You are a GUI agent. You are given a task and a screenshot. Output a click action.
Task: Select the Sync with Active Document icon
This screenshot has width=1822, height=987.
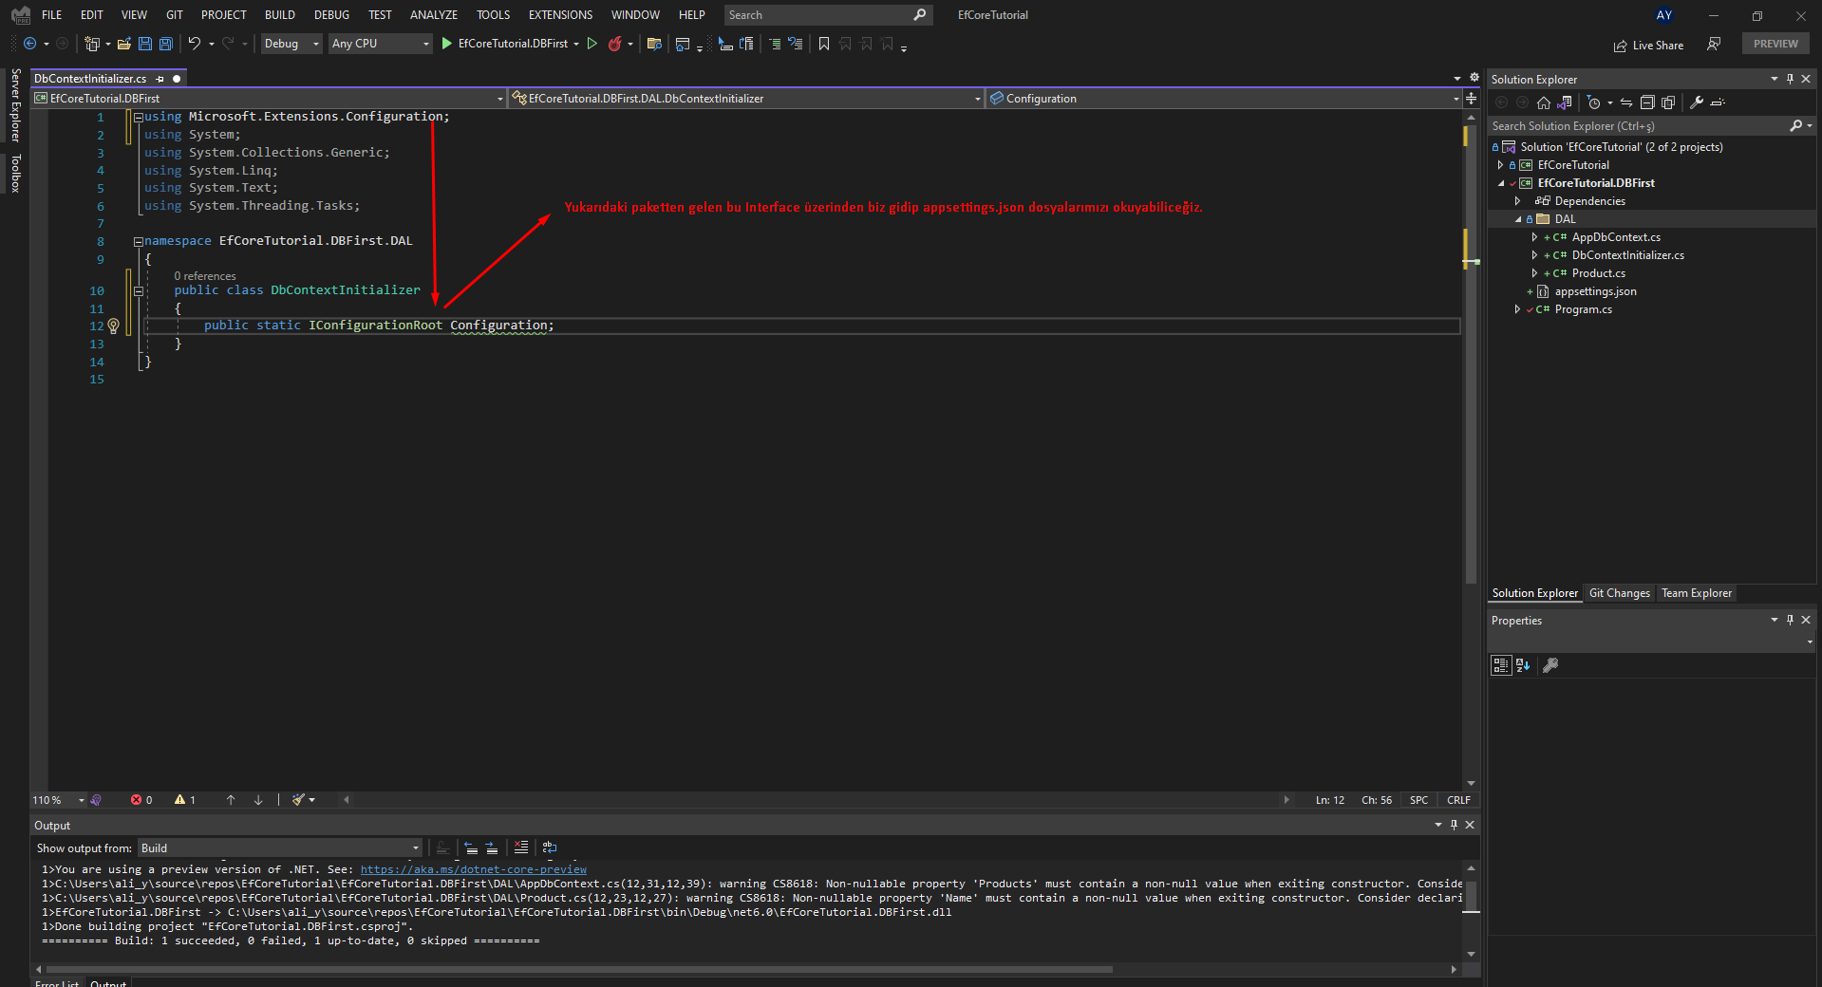1625,102
